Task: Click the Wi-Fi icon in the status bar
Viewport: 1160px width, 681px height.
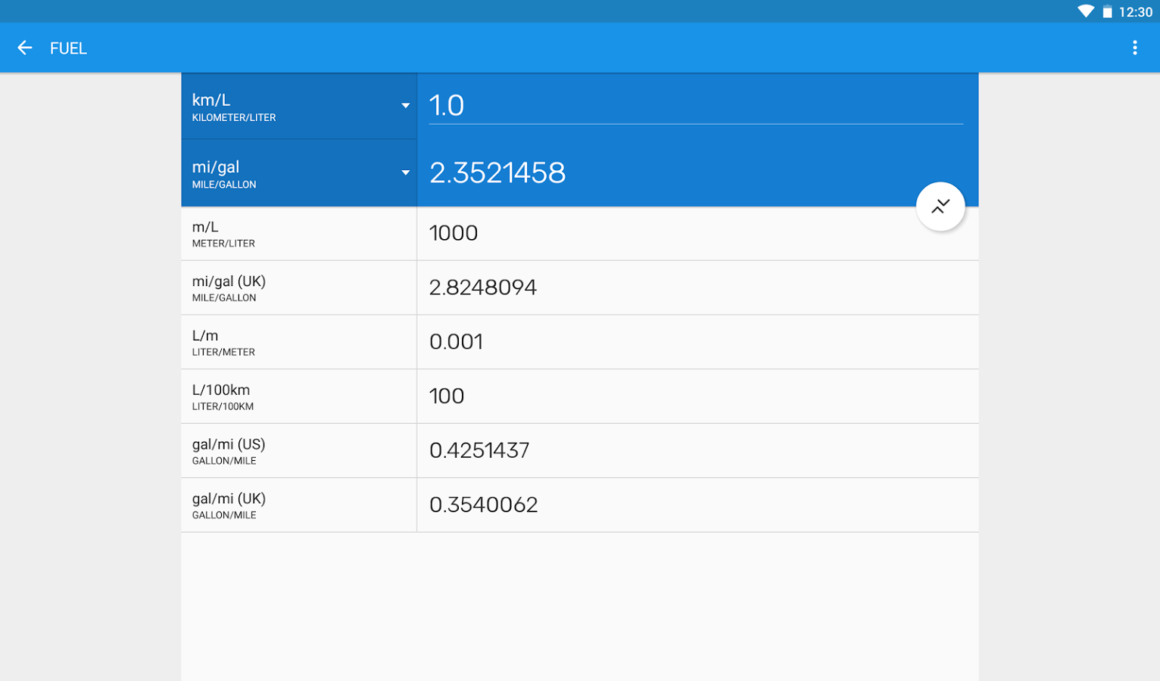Action: pyautogui.click(x=1086, y=11)
